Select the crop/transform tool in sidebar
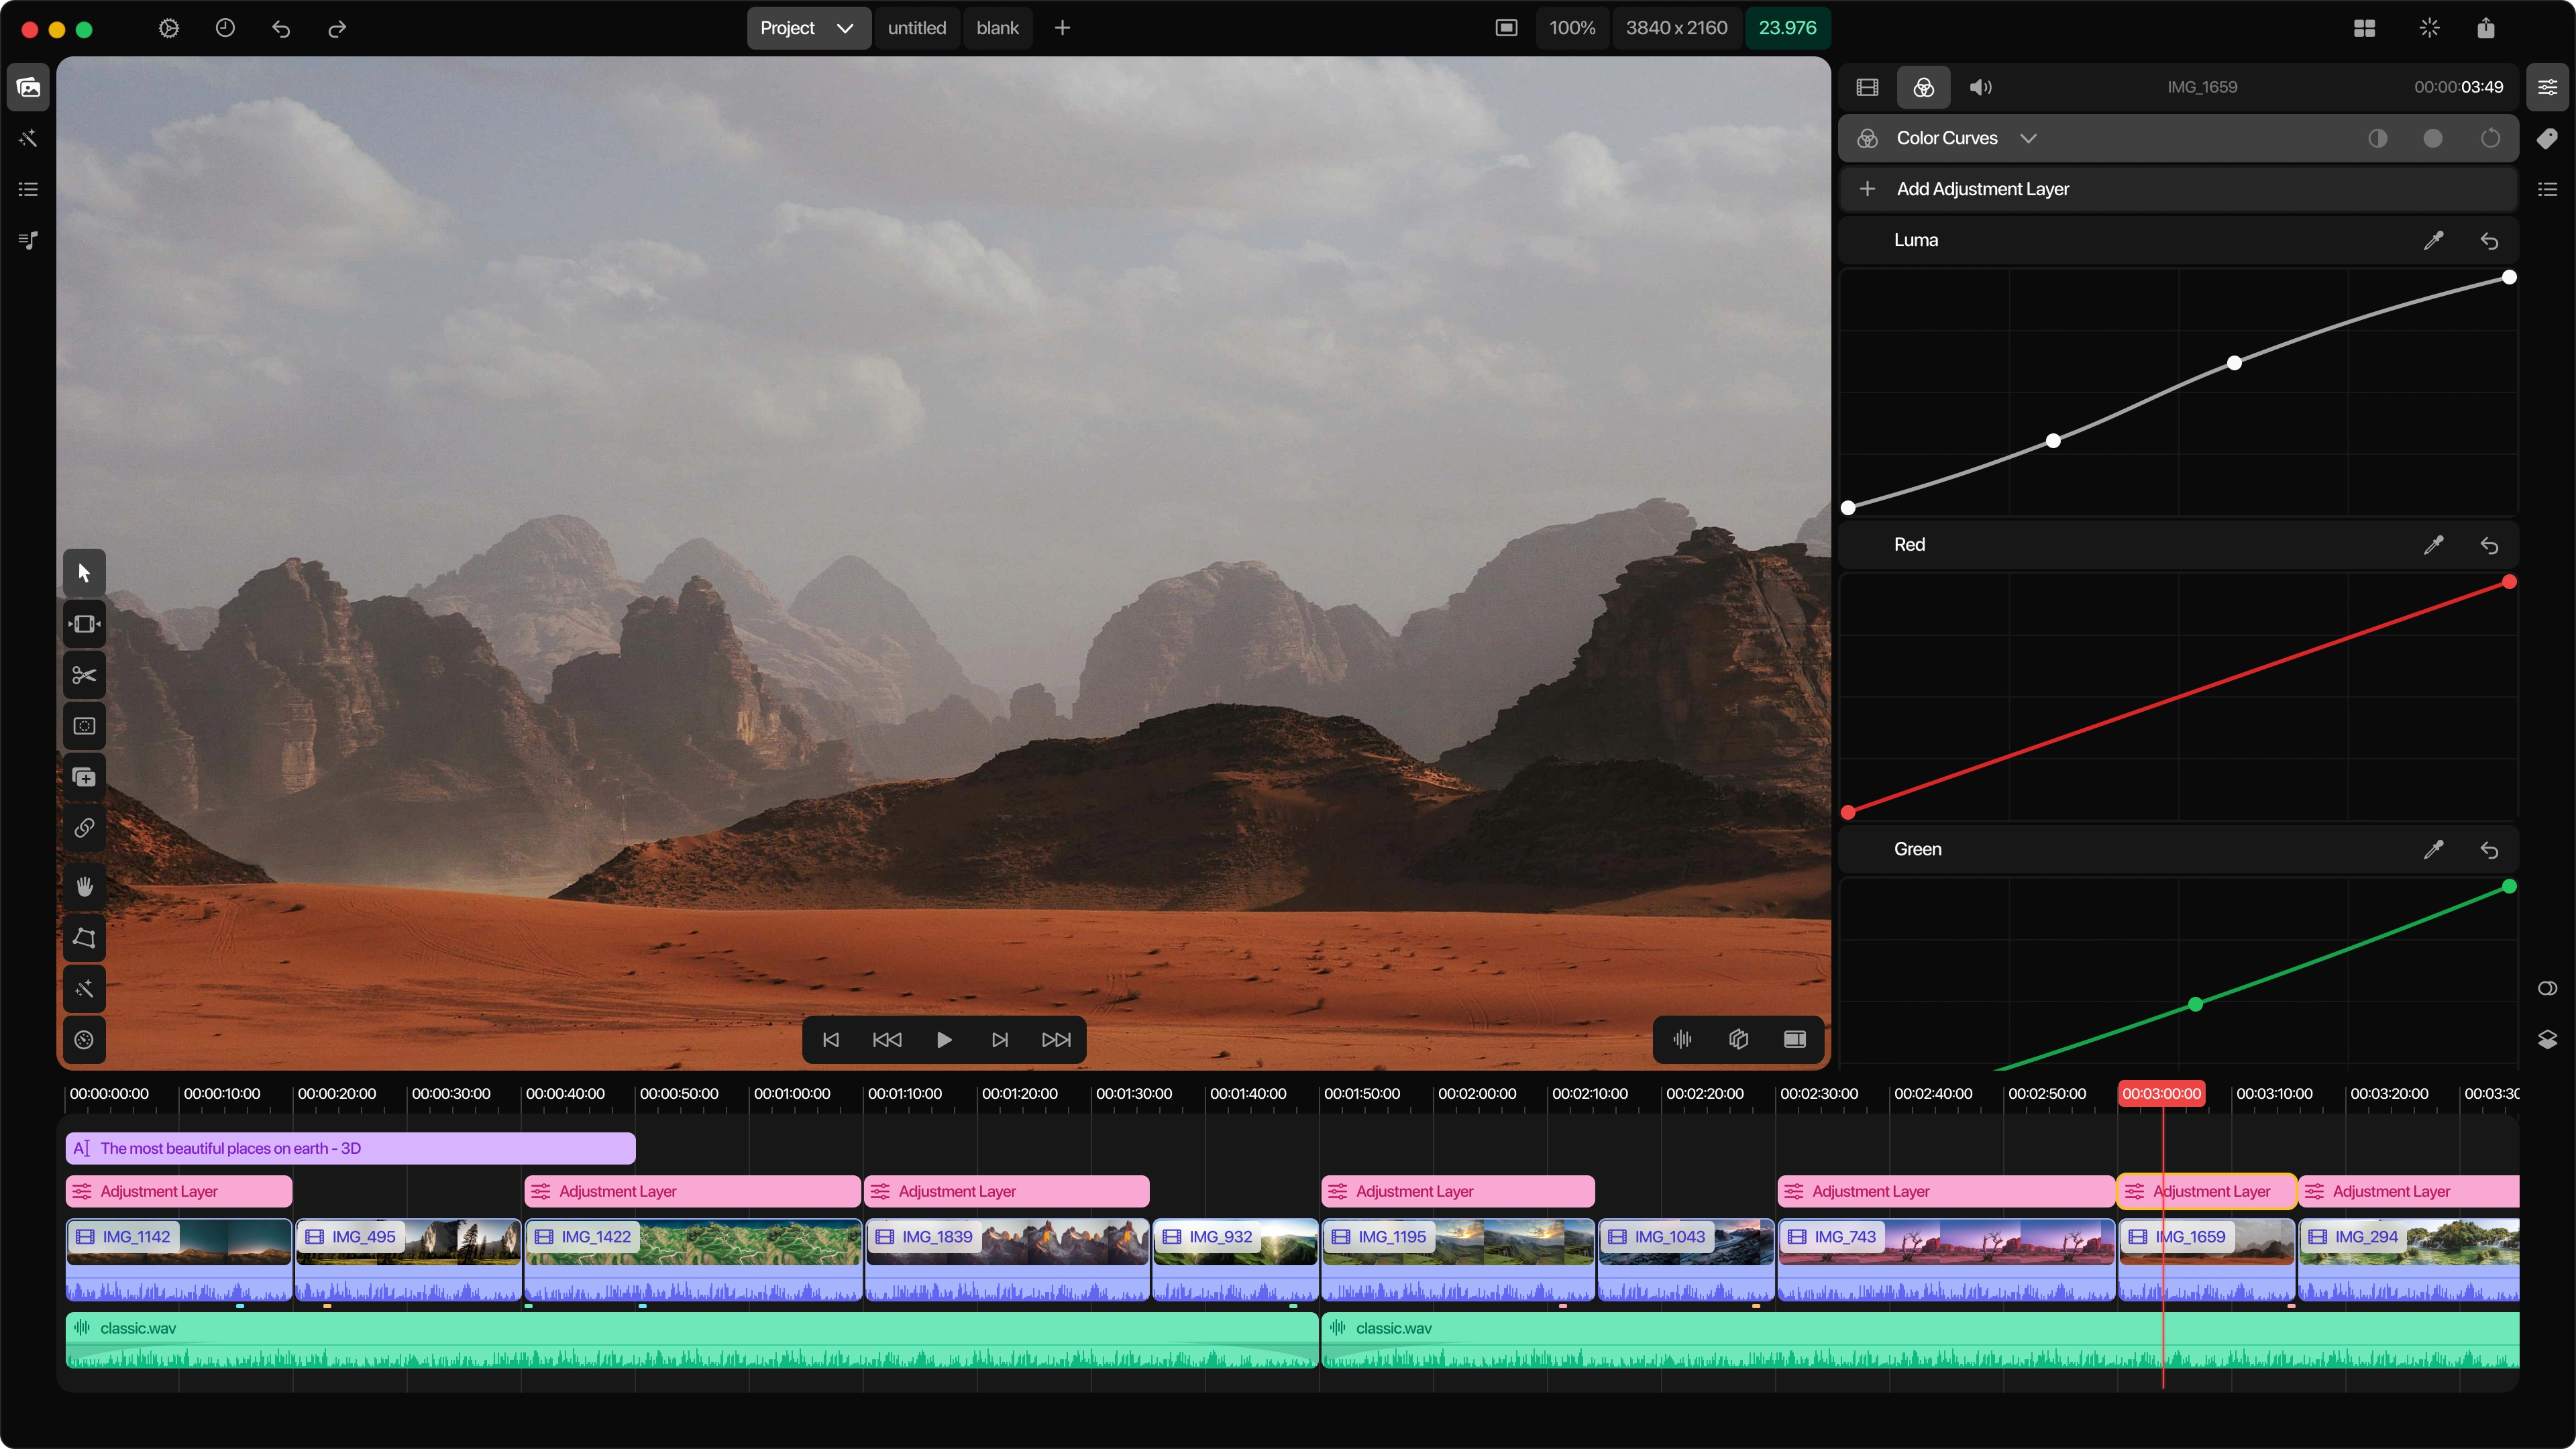The height and width of the screenshot is (1449, 2576). [x=83, y=623]
